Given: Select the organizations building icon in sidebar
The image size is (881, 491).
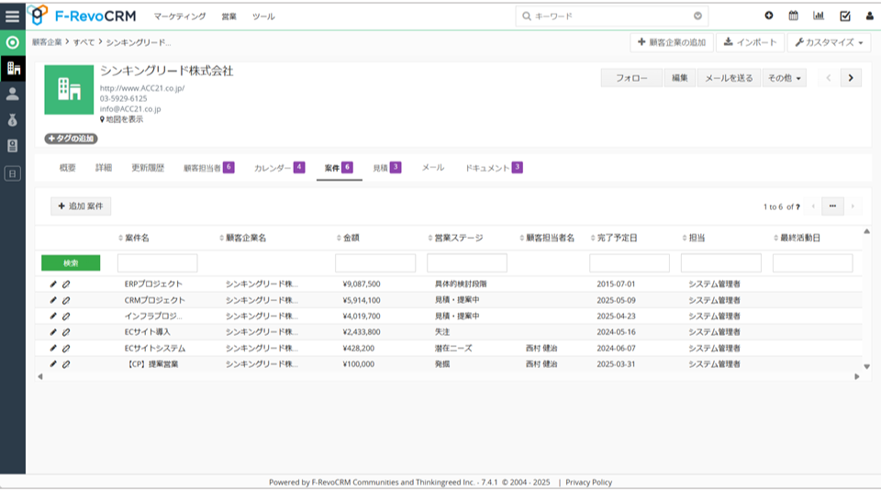Looking at the screenshot, I should point(13,69).
